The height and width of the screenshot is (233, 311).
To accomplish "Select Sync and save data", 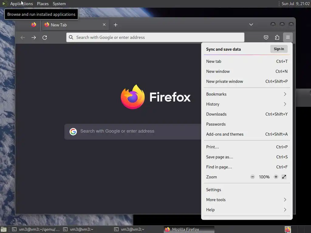I will pos(223,49).
